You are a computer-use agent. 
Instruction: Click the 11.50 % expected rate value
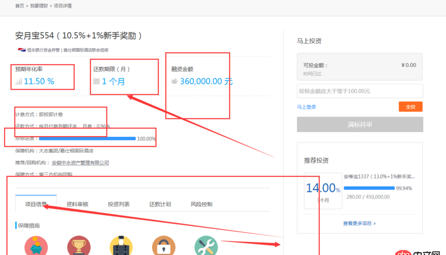coord(39,81)
